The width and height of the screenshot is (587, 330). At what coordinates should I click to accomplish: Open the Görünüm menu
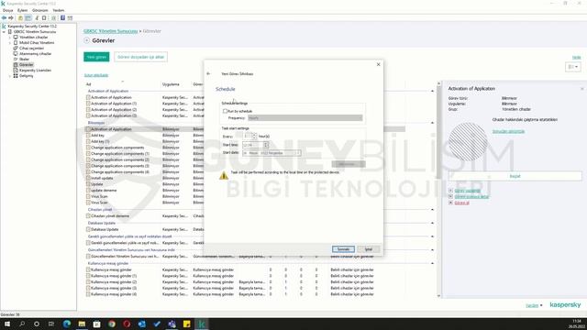point(40,10)
